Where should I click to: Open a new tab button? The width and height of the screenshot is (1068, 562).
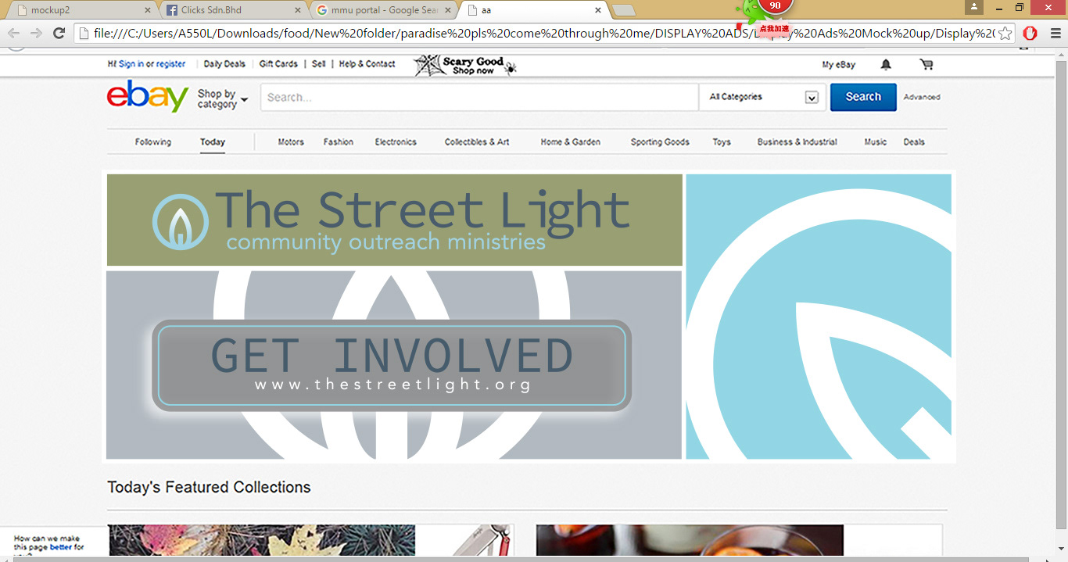(x=623, y=10)
